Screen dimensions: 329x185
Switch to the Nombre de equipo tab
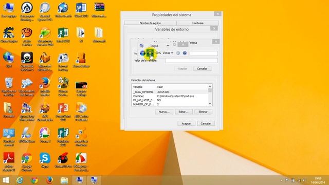[150, 23]
